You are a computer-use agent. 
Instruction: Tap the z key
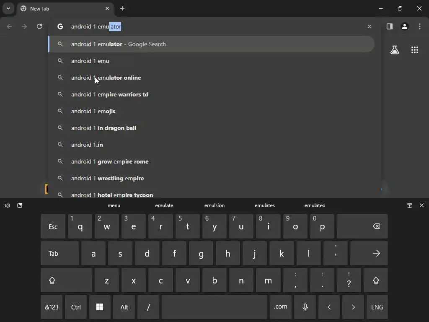point(107,280)
